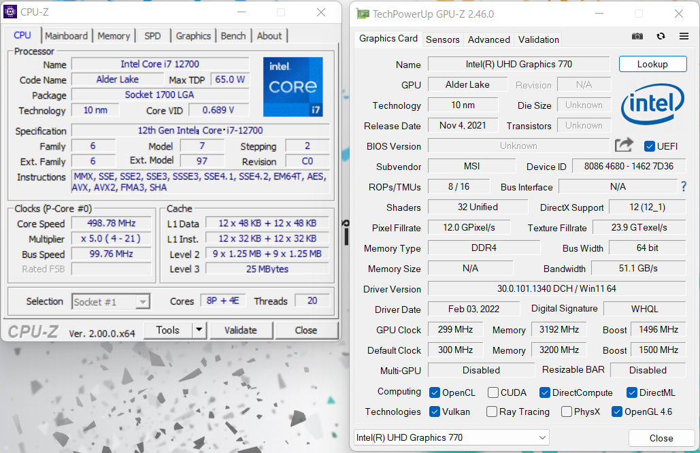
Task: Click the GPU-Z screenshot camera icon
Action: pyautogui.click(x=637, y=37)
